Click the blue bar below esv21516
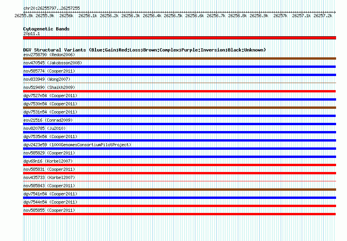 (179, 124)
